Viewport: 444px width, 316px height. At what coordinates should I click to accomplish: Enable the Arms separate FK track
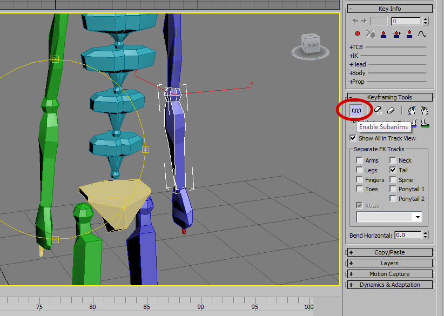pyautogui.click(x=360, y=160)
